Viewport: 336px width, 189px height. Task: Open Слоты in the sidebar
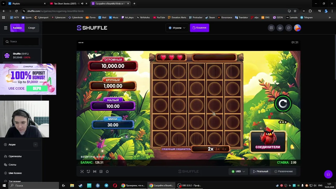click(x=12, y=165)
